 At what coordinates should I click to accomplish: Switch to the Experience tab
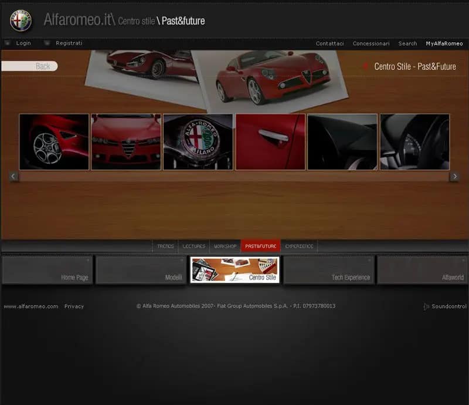299,247
